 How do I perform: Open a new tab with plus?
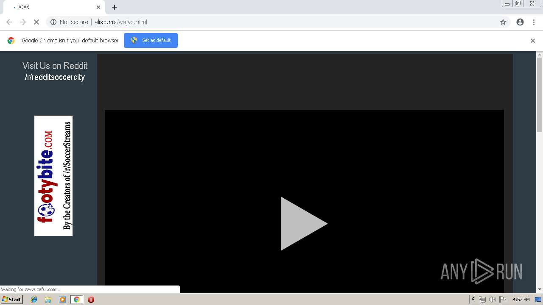pyautogui.click(x=115, y=7)
